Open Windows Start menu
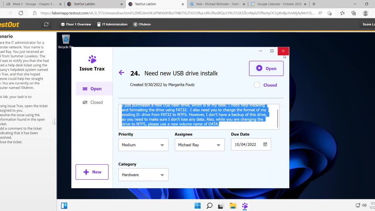This screenshot has height=211, width=375. [197, 206]
